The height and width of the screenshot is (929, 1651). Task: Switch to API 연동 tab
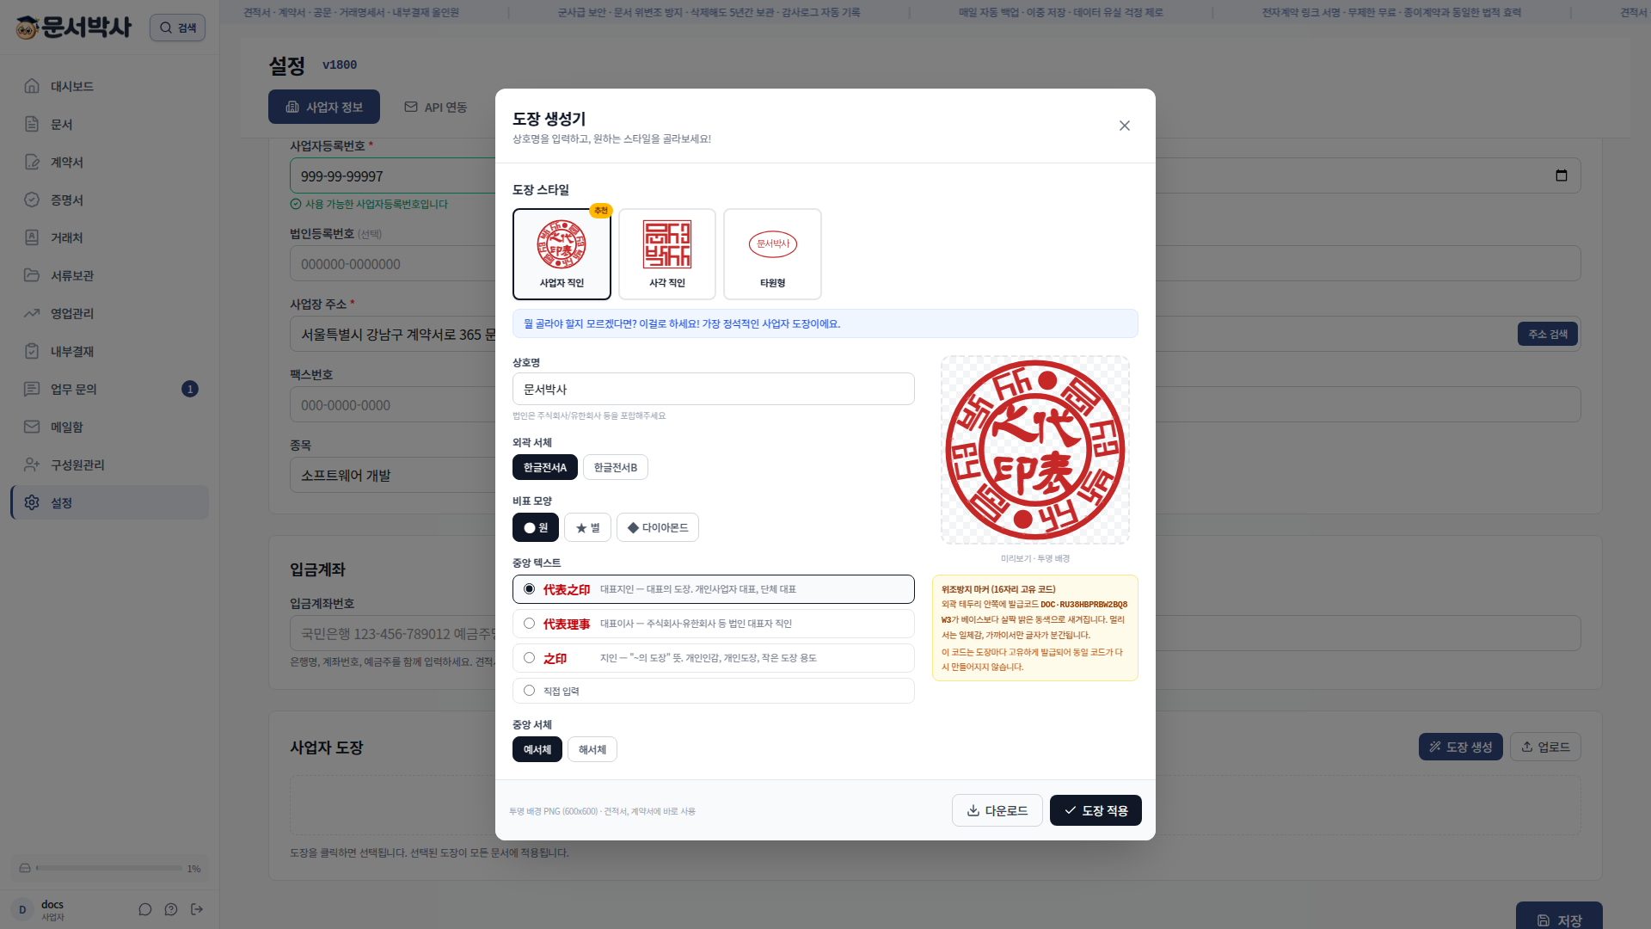(x=436, y=107)
